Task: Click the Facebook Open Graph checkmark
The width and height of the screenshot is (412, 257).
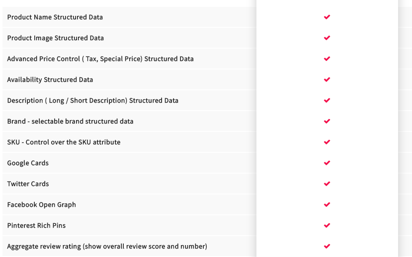Action: coord(327,205)
